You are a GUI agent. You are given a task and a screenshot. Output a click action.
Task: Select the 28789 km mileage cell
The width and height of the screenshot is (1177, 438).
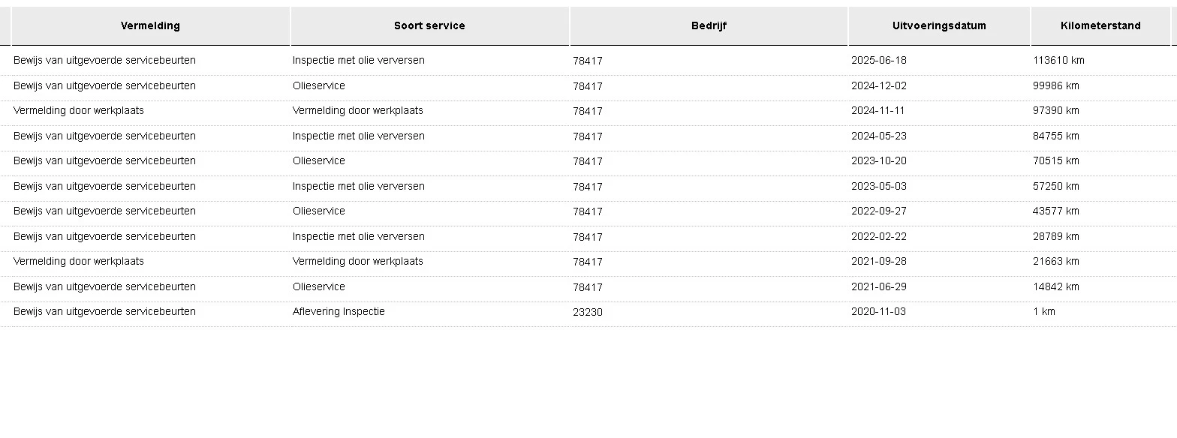[1055, 237]
